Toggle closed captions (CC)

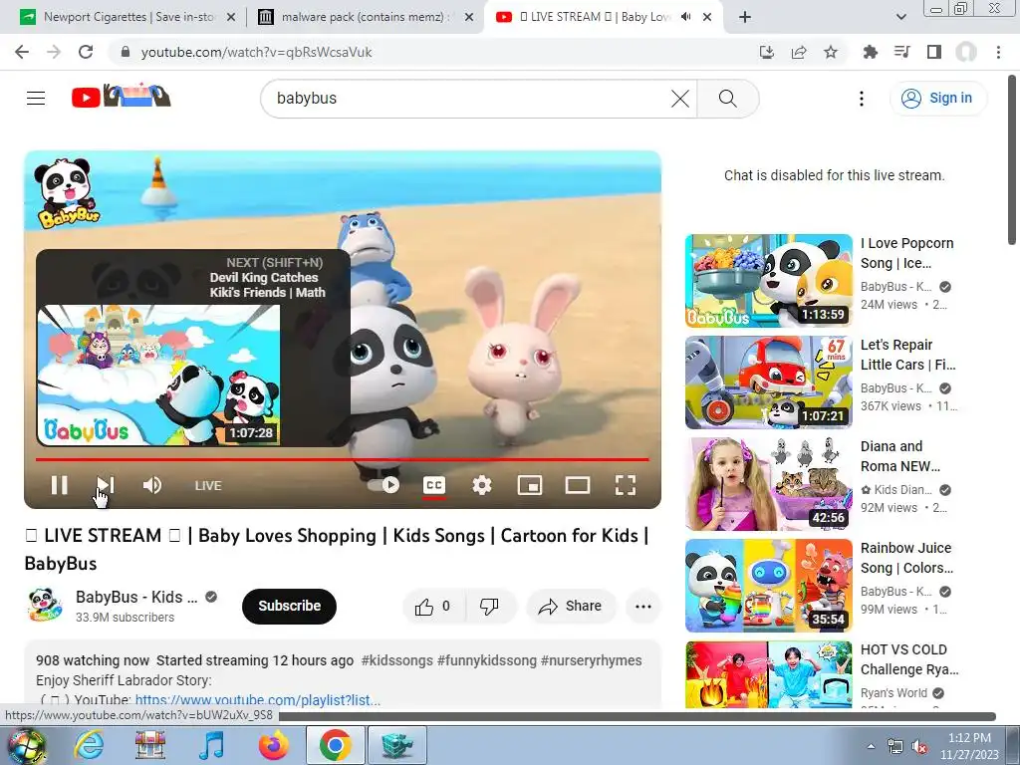point(434,485)
